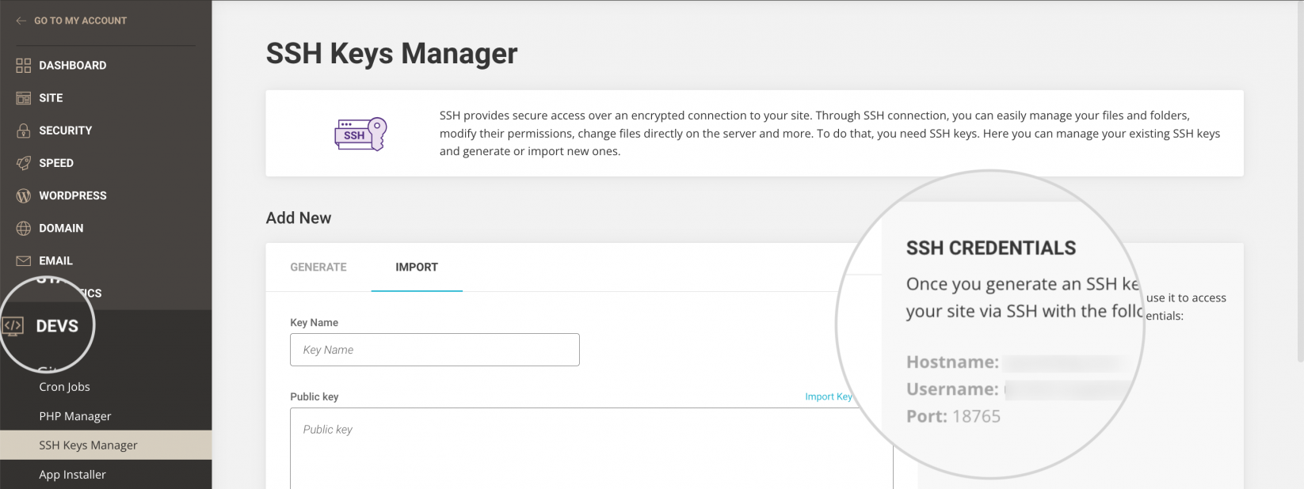Viewport: 1304px width, 489px height.
Task: Click the Public key field label
Action: [x=314, y=396]
